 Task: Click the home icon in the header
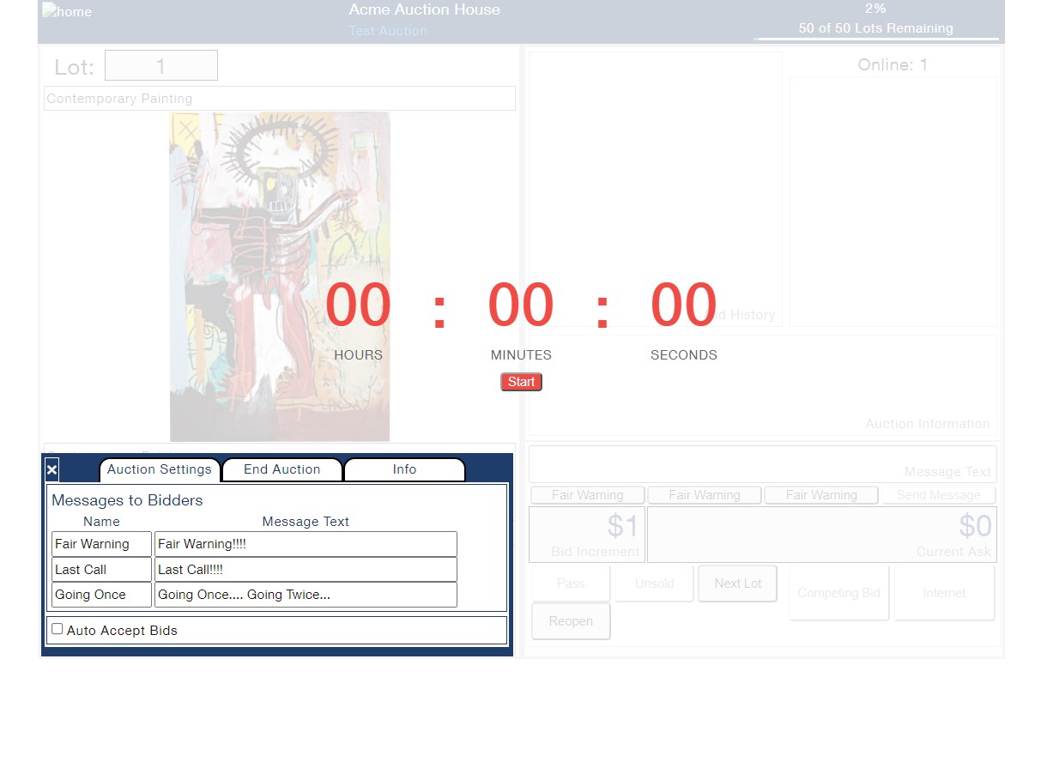click(67, 12)
